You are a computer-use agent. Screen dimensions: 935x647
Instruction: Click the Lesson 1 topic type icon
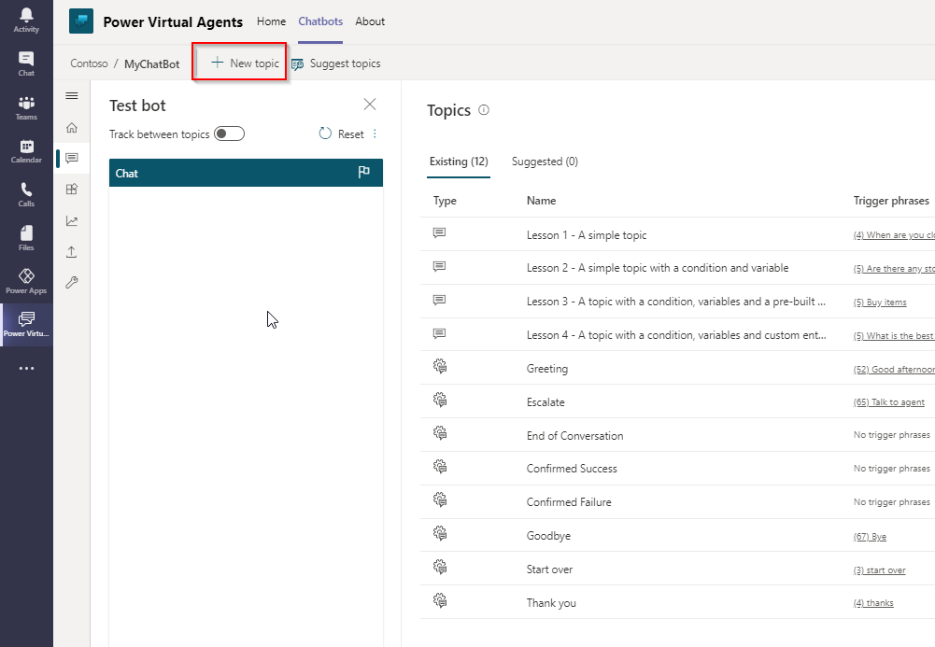[x=439, y=233]
